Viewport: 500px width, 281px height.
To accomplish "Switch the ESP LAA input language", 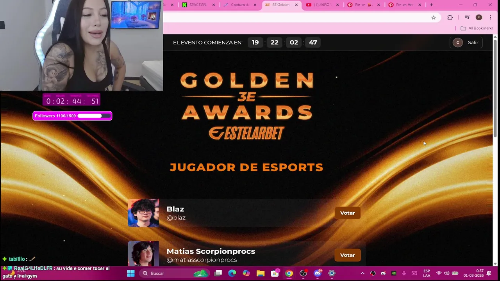I will coord(427,273).
